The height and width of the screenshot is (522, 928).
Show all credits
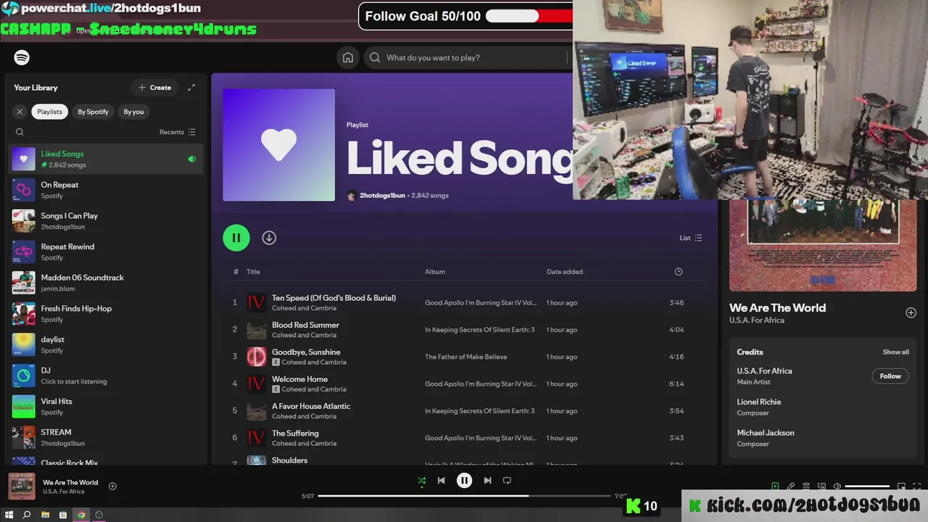point(895,352)
